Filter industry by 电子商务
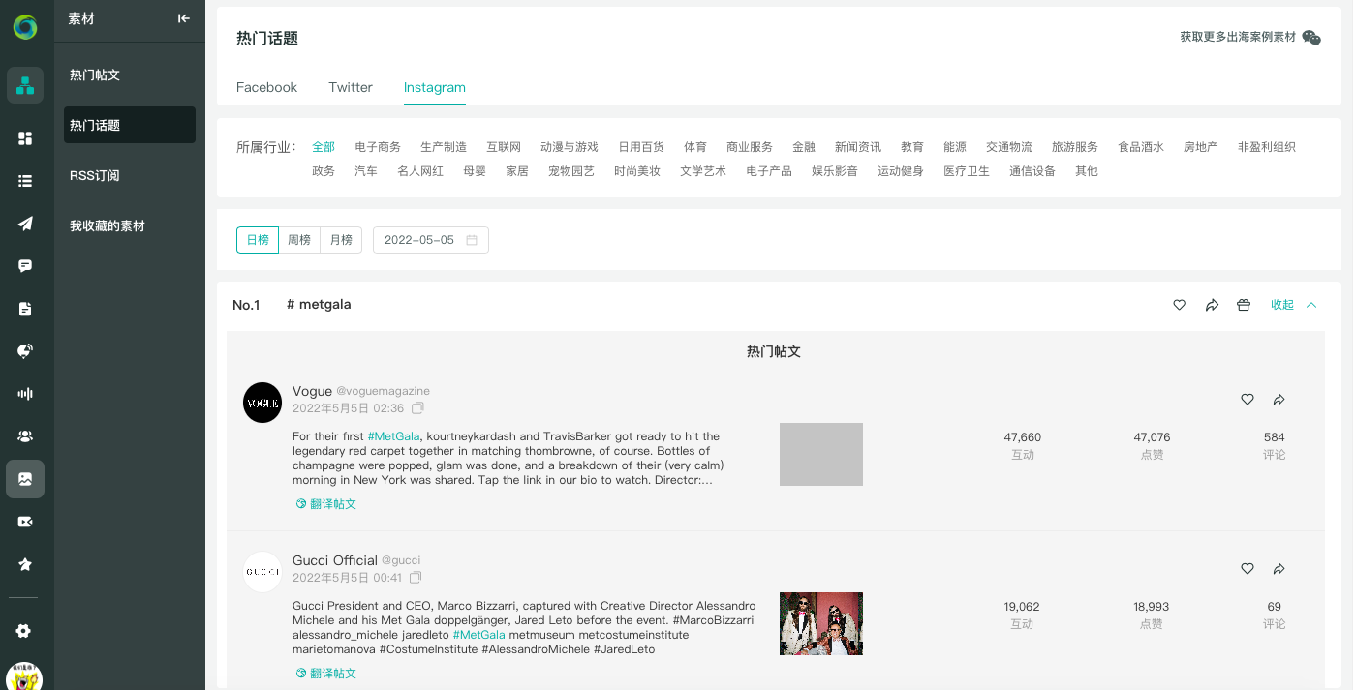This screenshot has height=690, width=1356. tap(378, 147)
